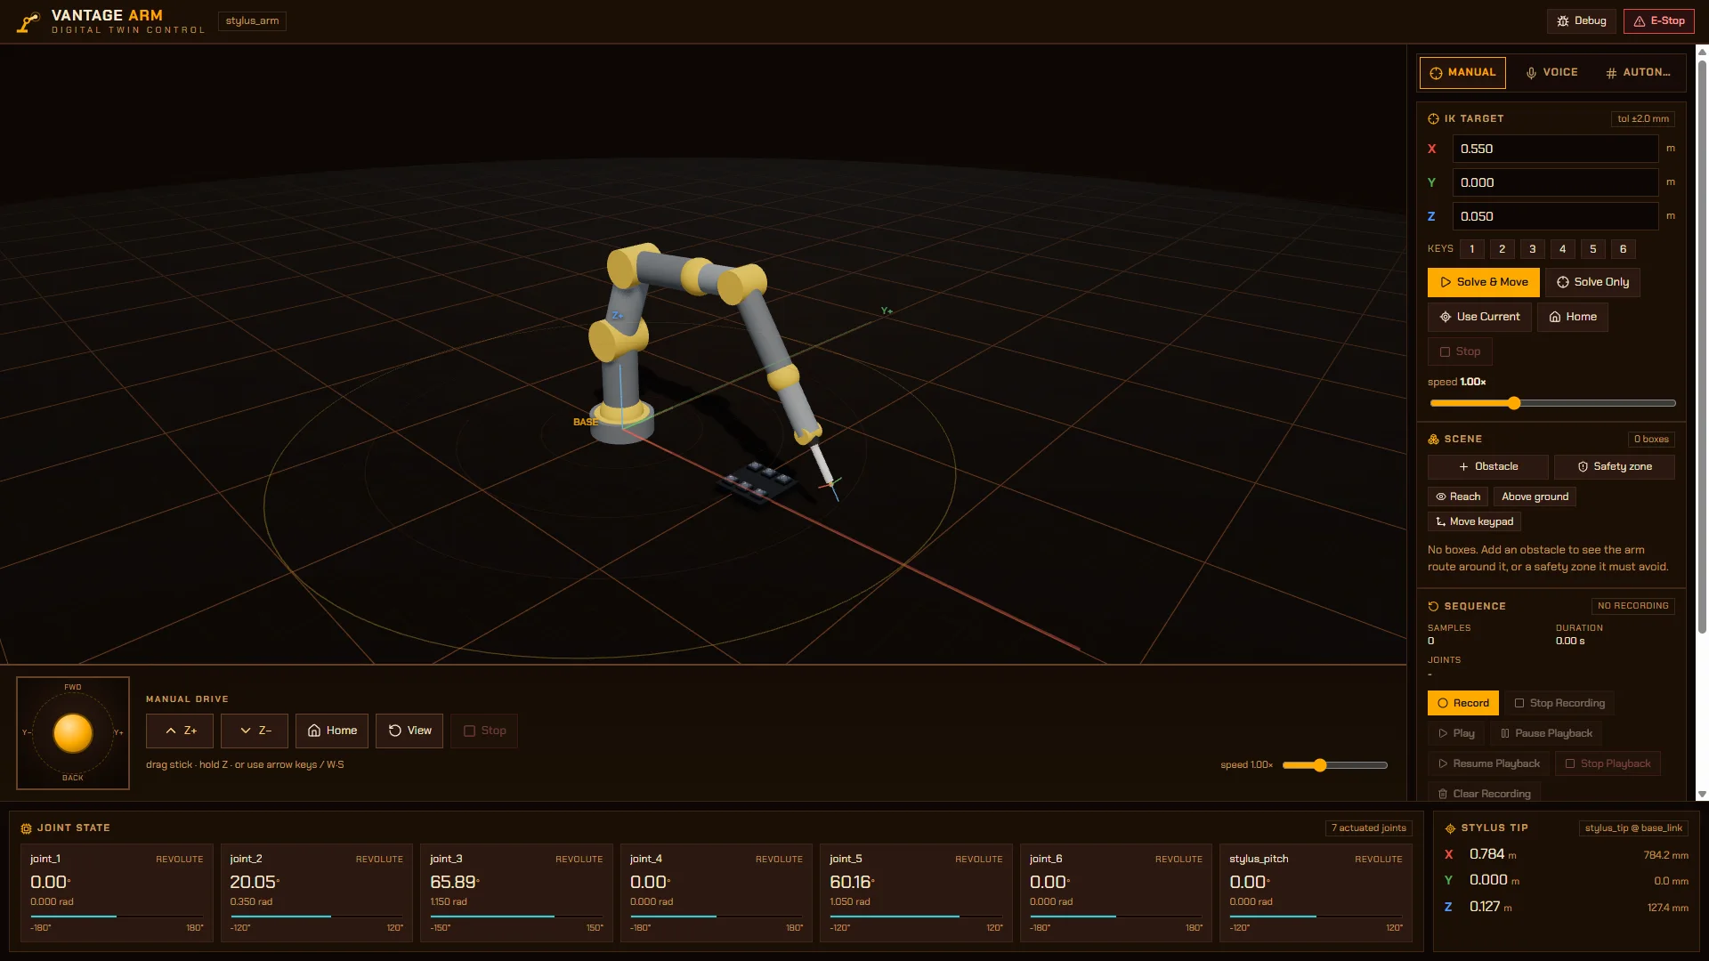Viewport: 1709px width, 961px height.
Task: Toggle the Above ground option
Action: pos(1535,497)
